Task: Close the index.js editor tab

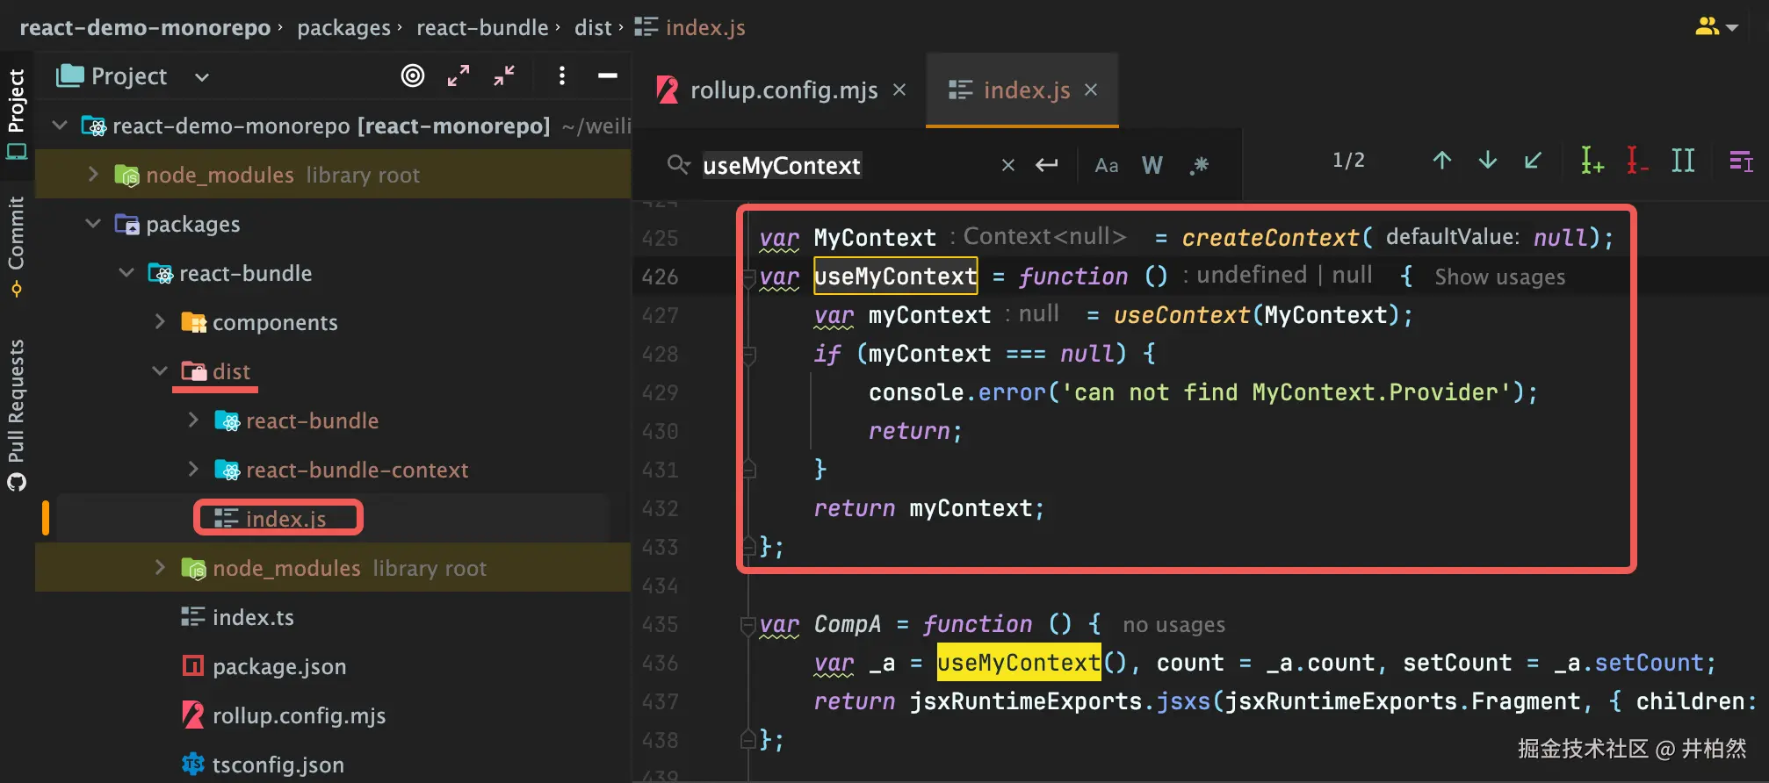Action: point(1091,90)
